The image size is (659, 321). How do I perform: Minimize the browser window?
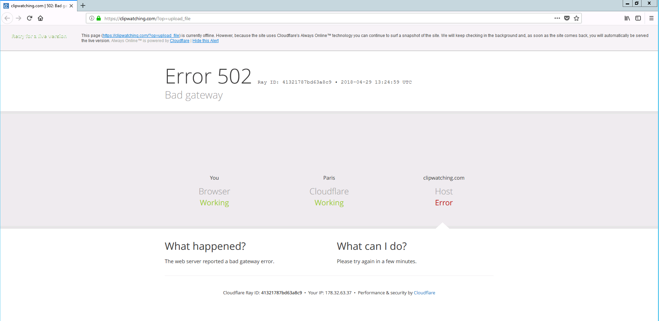[x=627, y=3]
